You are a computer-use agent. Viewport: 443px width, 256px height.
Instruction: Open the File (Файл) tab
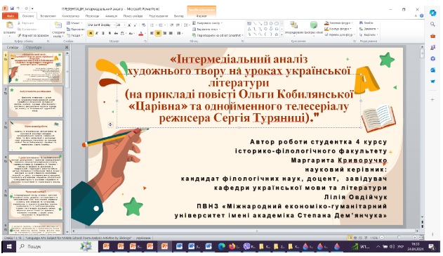pyautogui.click(x=10, y=16)
